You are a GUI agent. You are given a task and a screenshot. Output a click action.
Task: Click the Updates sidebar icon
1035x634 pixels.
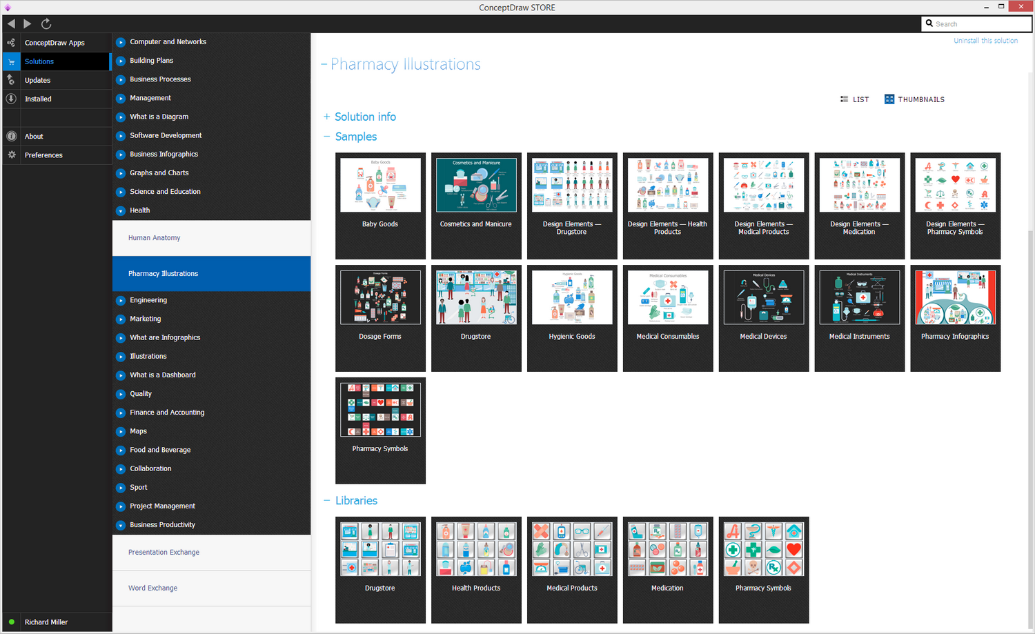tap(11, 80)
